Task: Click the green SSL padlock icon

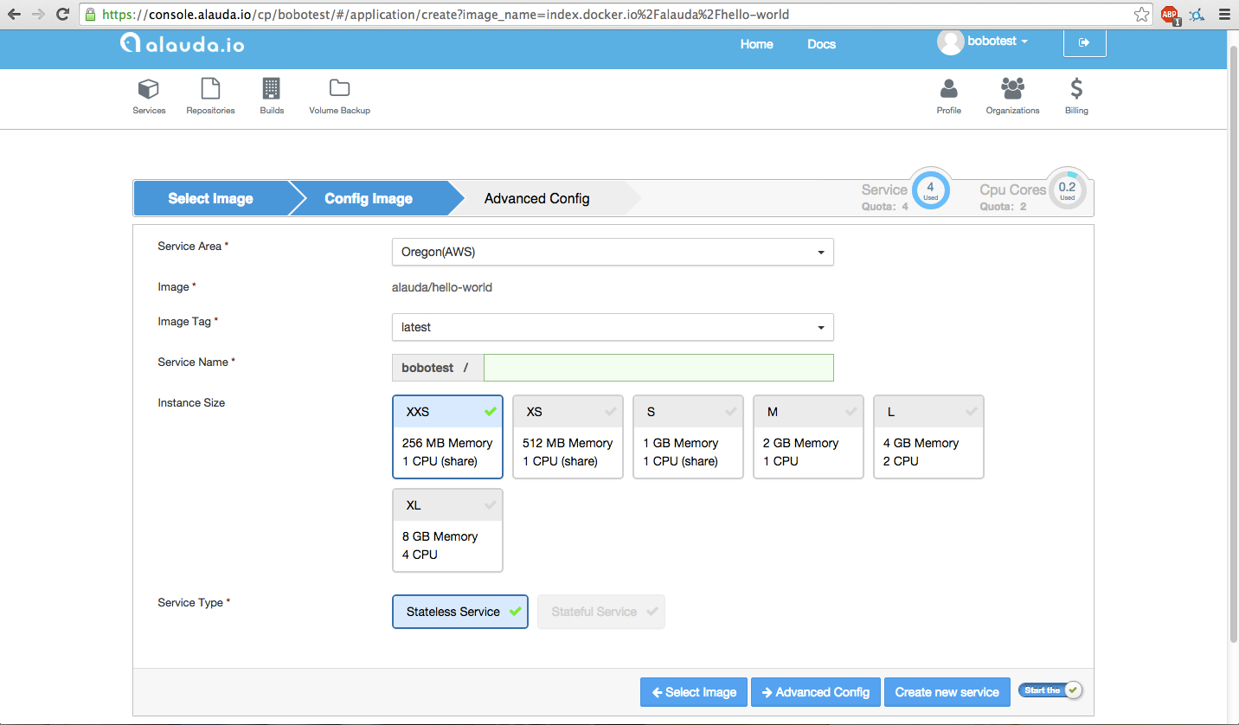Action: [x=90, y=15]
